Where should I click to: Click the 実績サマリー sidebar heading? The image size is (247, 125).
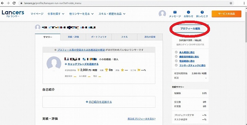pos(178,87)
